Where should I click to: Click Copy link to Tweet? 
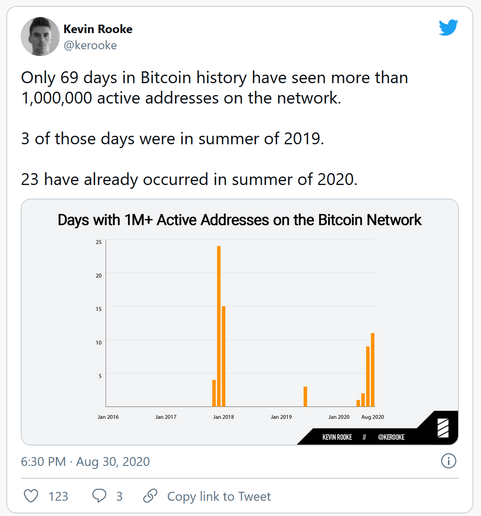click(x=219, y=496)
